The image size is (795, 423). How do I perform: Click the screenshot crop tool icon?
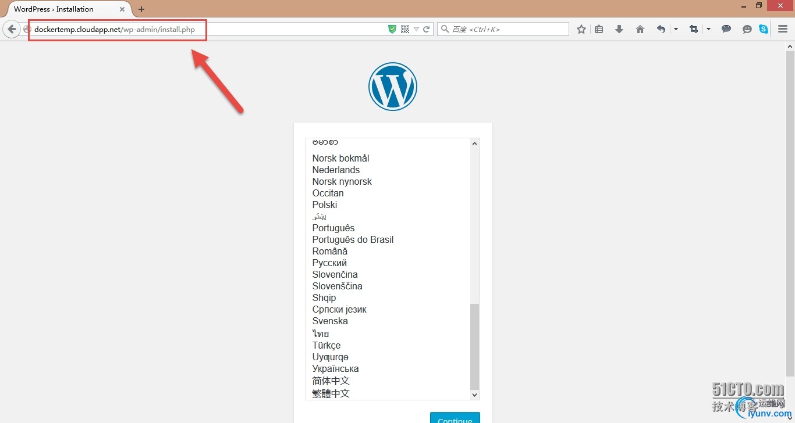point(693,29)
